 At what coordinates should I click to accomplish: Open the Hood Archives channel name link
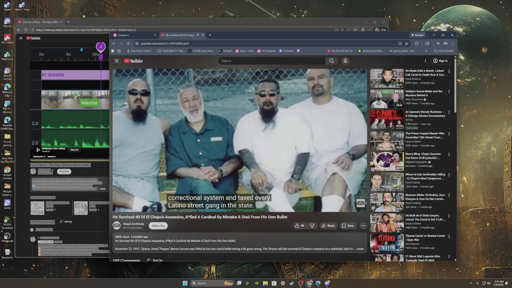(133, 224)
